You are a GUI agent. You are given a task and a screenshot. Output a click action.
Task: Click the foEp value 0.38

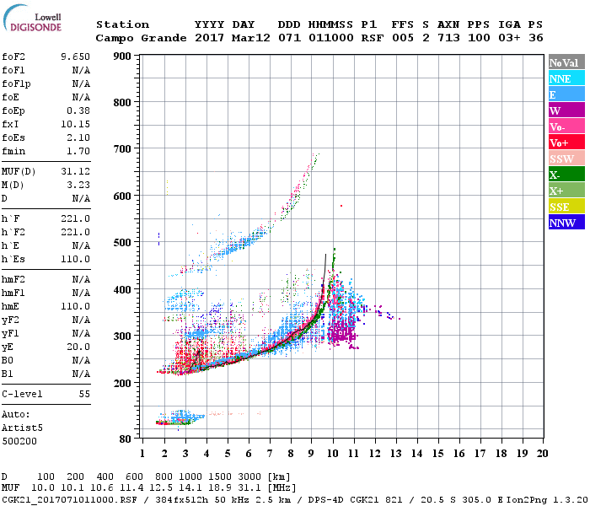click(x=78, y=110)
